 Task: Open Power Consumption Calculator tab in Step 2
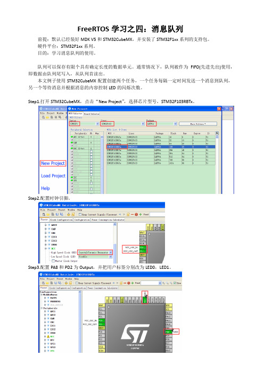[x=108, y=220]
